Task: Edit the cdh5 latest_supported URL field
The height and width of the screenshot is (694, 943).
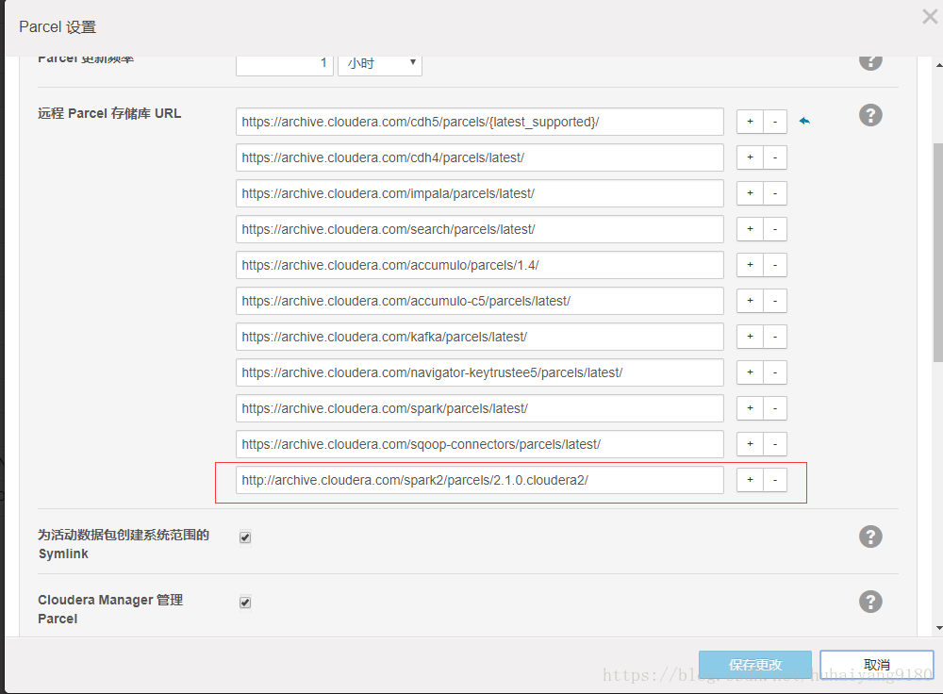Action: (479, 122)
